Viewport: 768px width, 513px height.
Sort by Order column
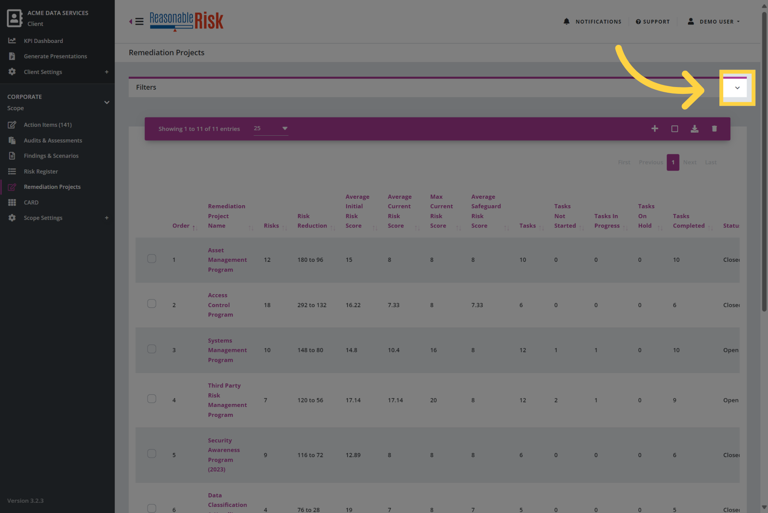click(185, 226)
